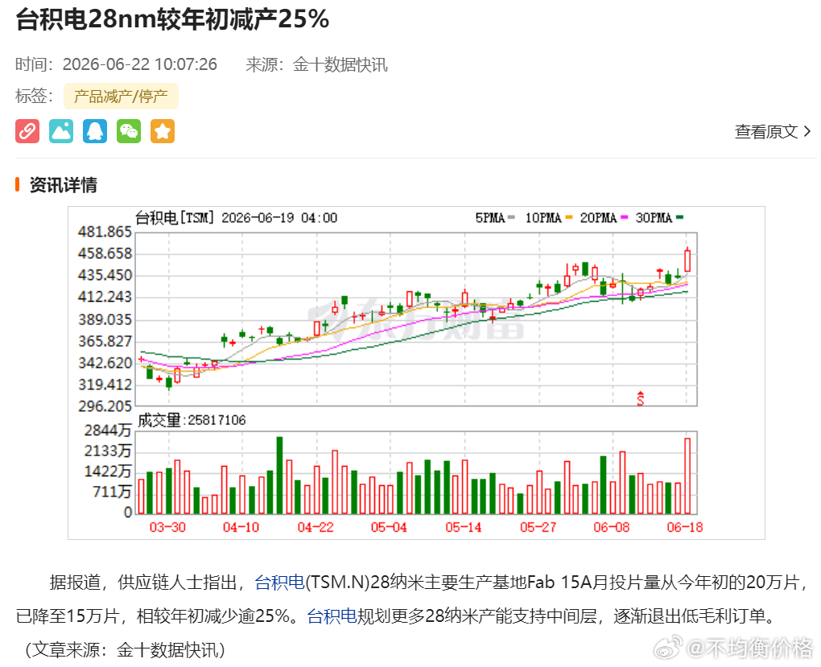
Task: Click the 481.865 price axis label
Action: point(105,232)
